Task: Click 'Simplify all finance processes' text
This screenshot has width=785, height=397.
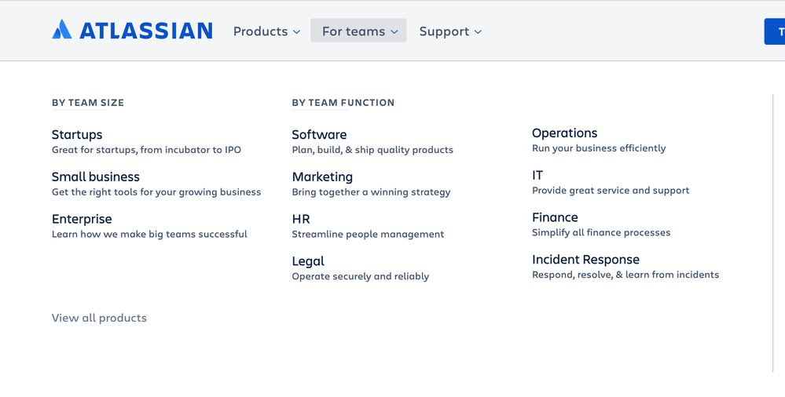Action: (x=601, y=232)
